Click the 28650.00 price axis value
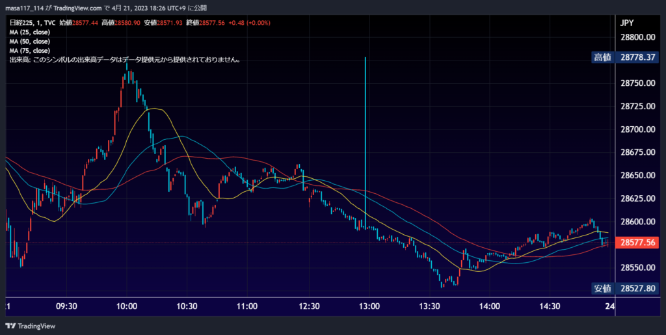This screenshot has height=335, width=666. tap(638, 176)
